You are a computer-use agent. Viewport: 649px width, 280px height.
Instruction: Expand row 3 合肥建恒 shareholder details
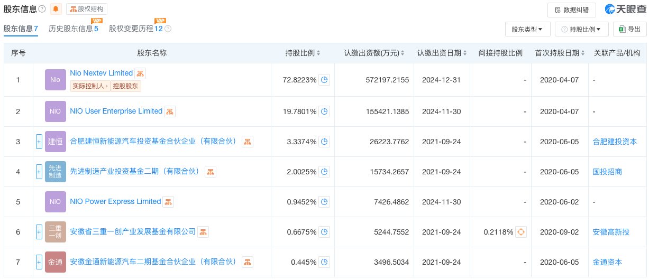point(39,142)
